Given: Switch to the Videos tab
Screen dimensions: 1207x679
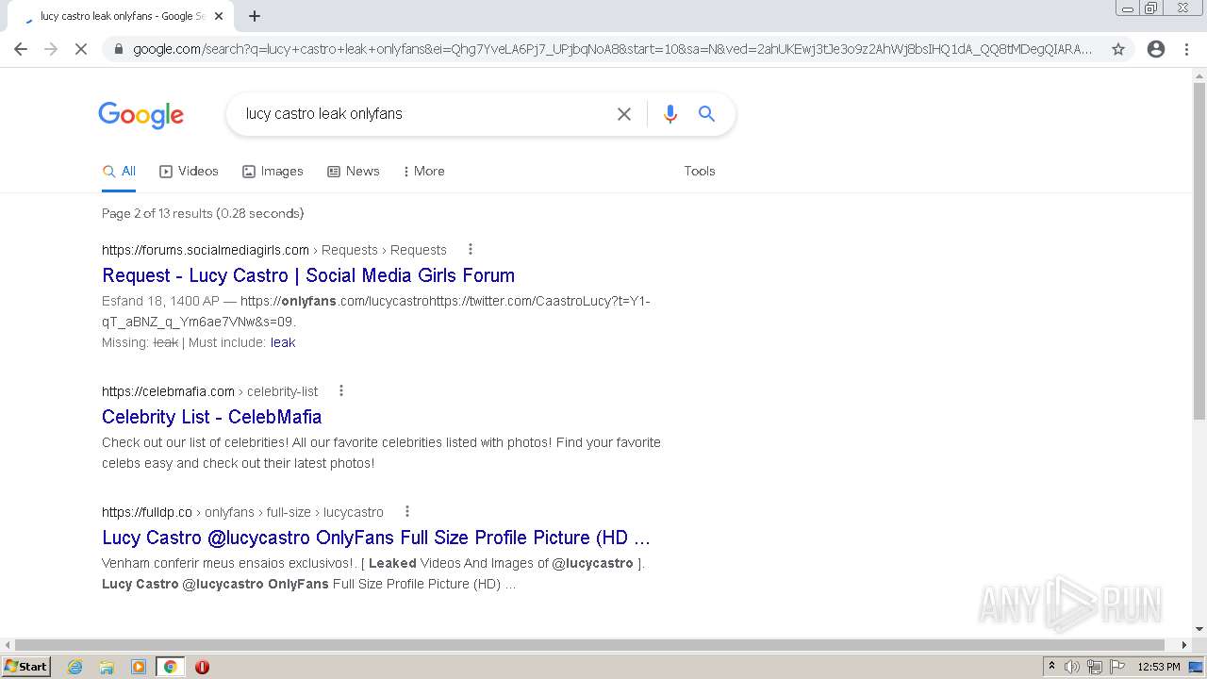Looking at the screenshot, I should pos(189,171).
